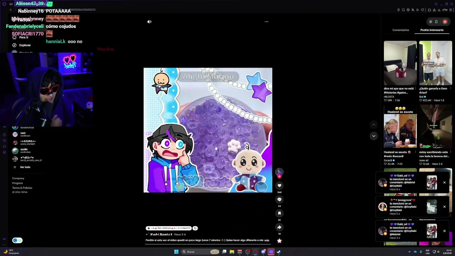Mute the TikTok video sound
This screenshot has width=455, height=256.
[x=149, y=22]
